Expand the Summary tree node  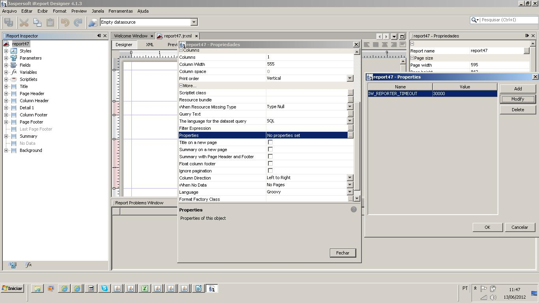pyautogui.click(x=6, y=136)
